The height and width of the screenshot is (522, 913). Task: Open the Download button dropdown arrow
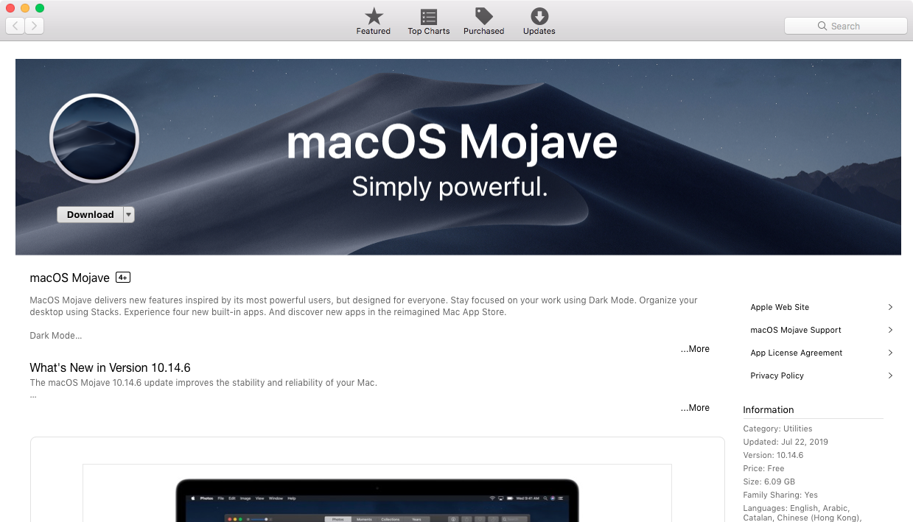click(129, 214)
